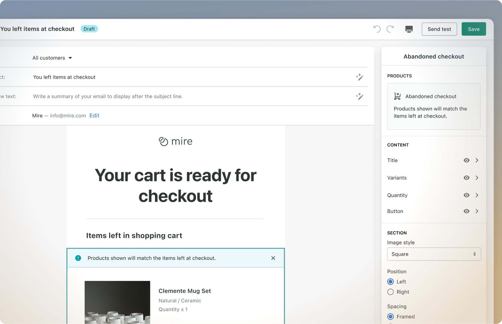Toggle Quantity visibility eye icon
Image resolution: width=502 pixels, height=324 pixels.
coord(466,195)
